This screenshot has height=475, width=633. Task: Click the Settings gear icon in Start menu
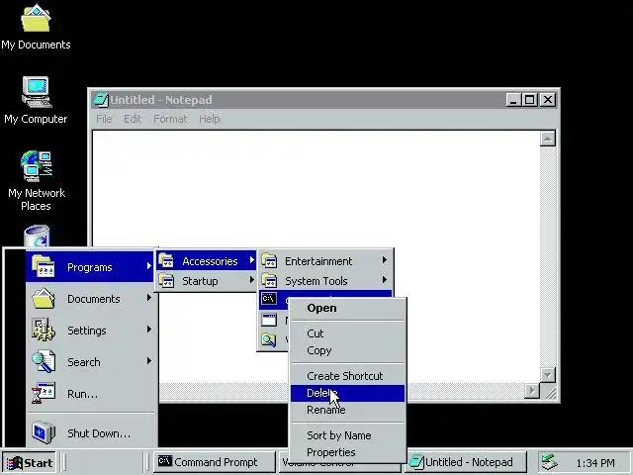tap(44, 330)
